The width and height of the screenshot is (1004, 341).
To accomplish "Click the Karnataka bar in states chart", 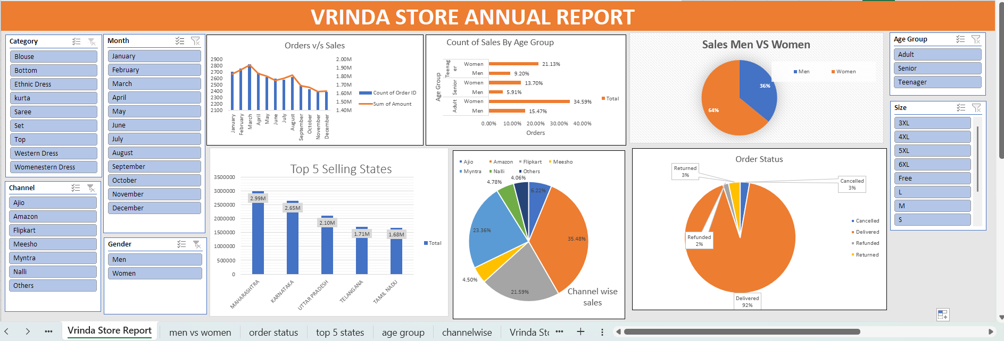I will pyautogui.click(x=293, y=238).
